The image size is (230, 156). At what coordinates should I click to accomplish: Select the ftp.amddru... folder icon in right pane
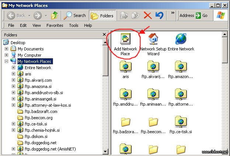coord(125,94)
